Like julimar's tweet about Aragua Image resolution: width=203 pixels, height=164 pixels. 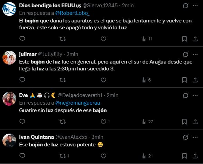103,80
